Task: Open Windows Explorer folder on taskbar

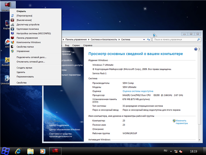Action: (30, 151)
